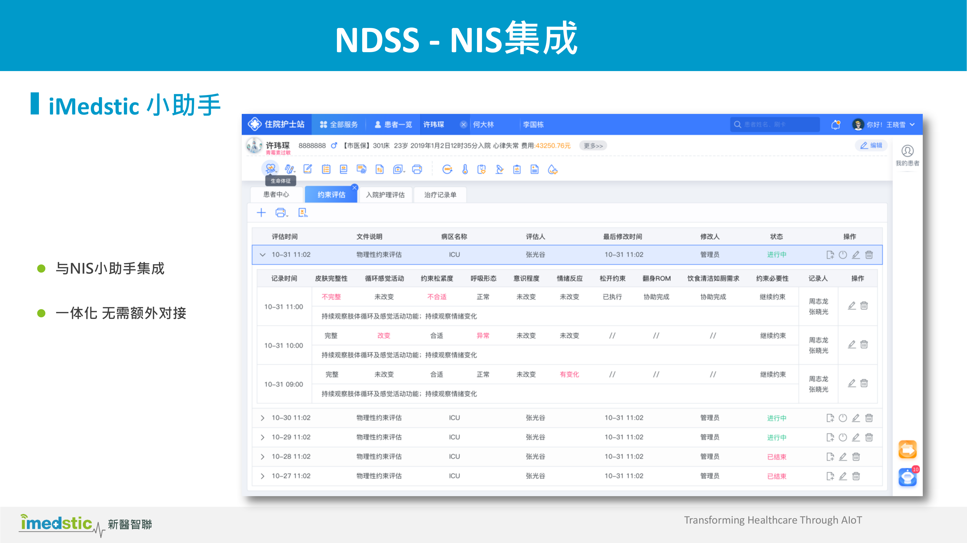
Task: Expand the 10-30 11:02 assessment row
Action: pyautogui.click(x=262, y=418)
